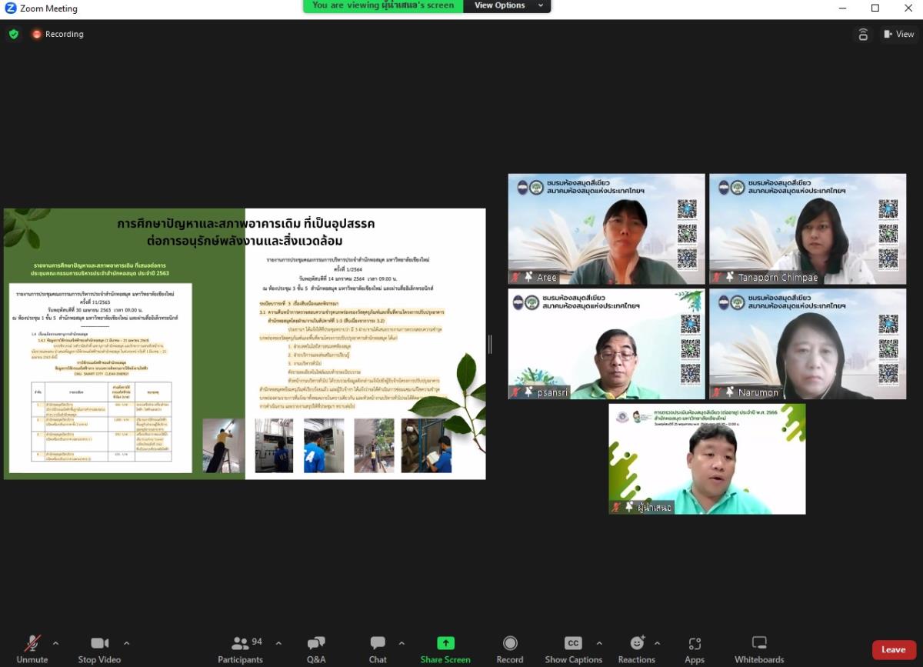Open Whiteboards from the toolbar
This screenshot has height=667, width=923.
pyautogui.click(x=759, y=649)
